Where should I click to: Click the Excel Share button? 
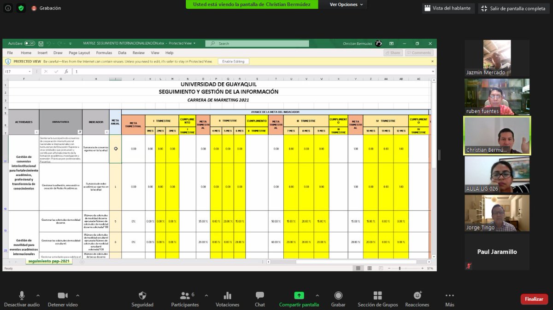tap(393, 53)
